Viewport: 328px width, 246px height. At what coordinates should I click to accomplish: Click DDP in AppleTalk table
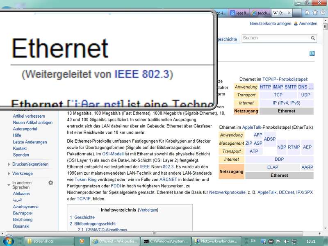click(279, 159)
